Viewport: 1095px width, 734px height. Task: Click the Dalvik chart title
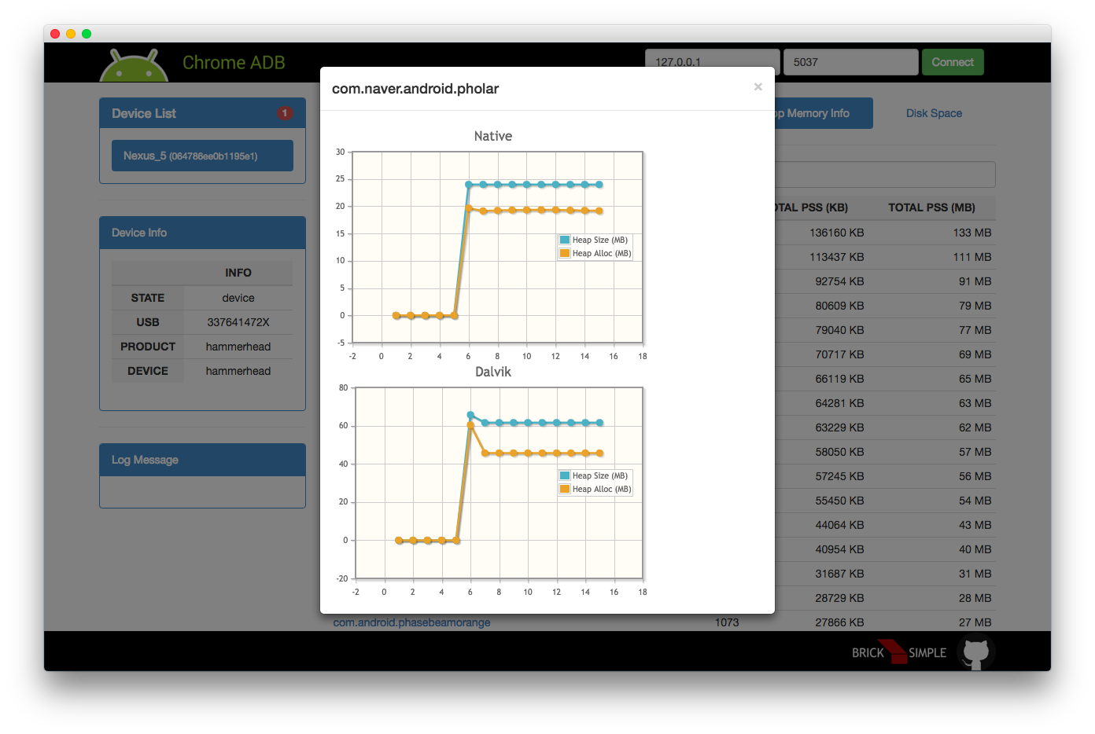(493, 372)
